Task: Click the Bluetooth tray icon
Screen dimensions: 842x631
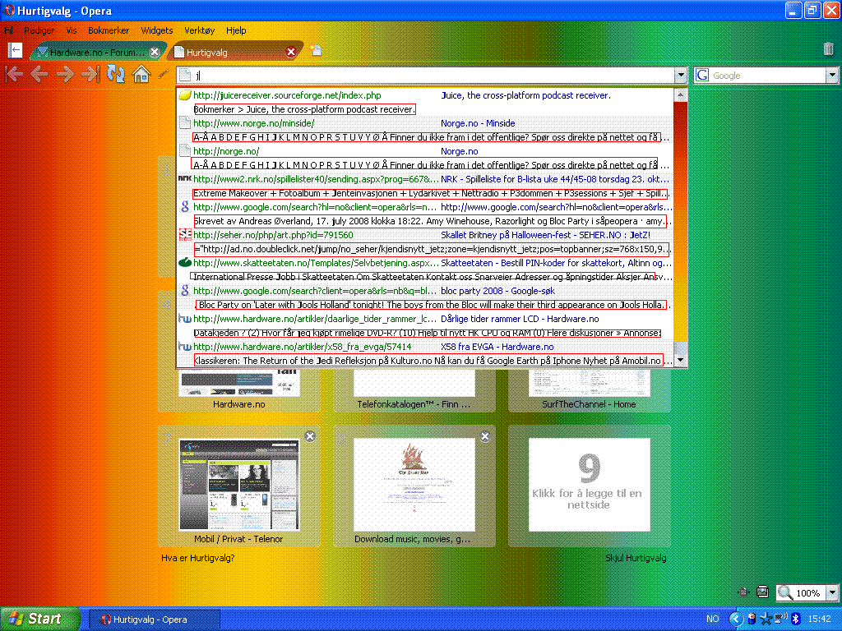Action: pos(796,619)
